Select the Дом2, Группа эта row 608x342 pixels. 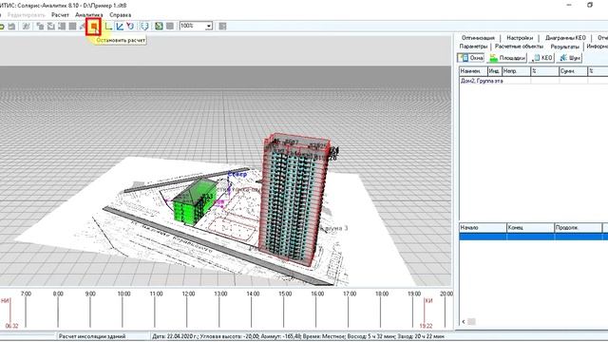[534, 81]
